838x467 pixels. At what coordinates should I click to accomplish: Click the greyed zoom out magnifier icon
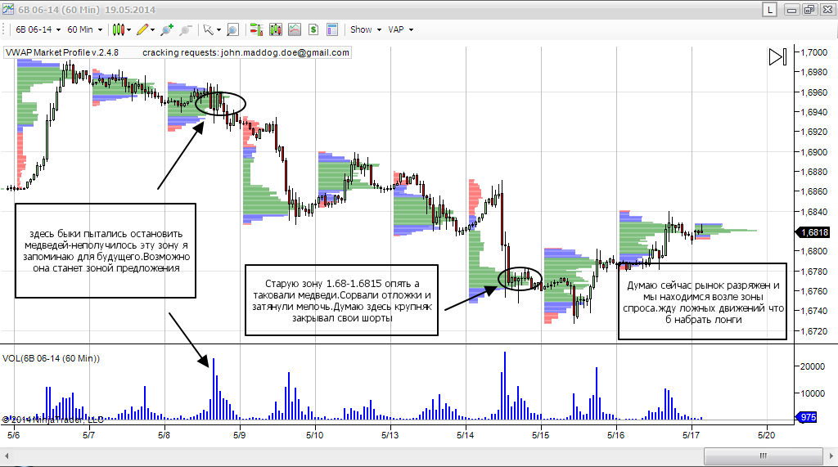point(186,29)
